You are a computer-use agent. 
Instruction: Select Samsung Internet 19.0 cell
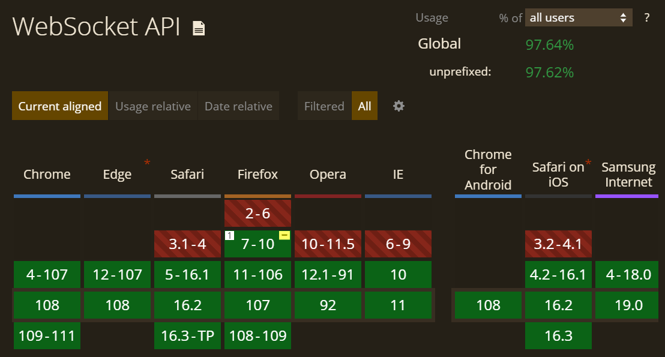(627, 305)
